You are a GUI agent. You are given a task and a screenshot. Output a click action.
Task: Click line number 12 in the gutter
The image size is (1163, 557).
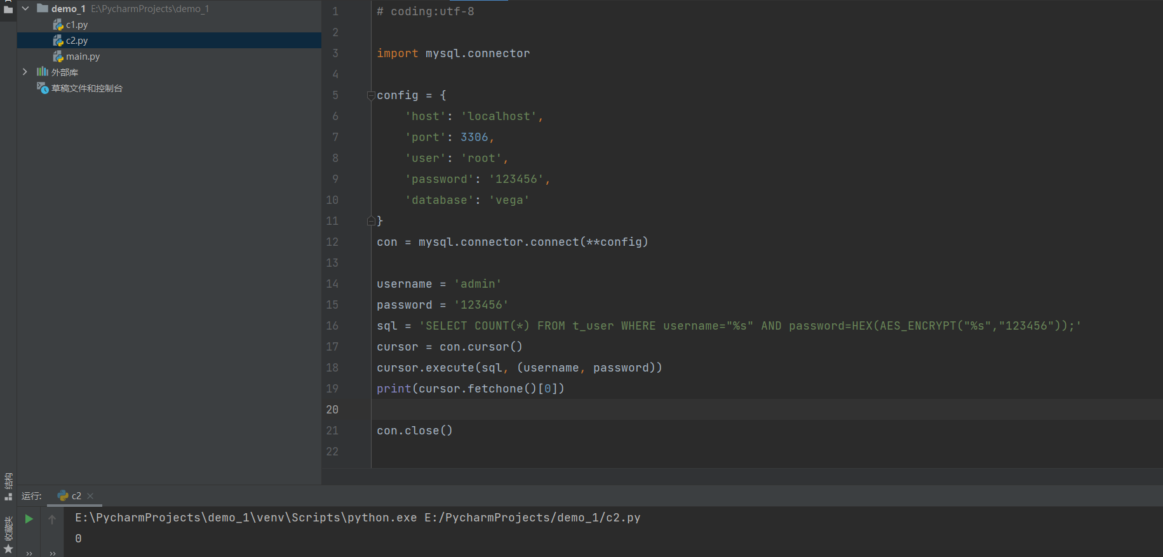tap(332, 242)
